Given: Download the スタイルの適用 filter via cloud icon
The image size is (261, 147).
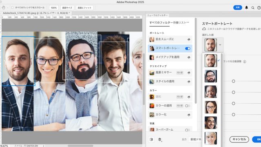Looking at the screenshot, I should [x=189, y=82].
